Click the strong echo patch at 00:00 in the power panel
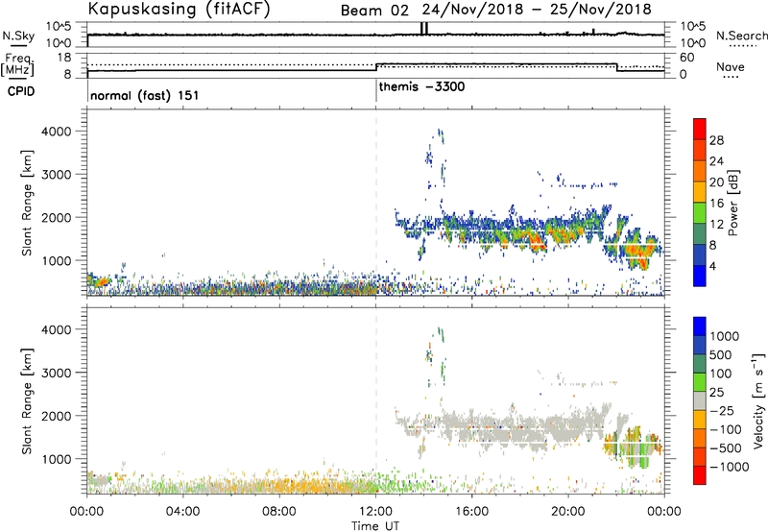The width and height of the screenshot is (768, 532). coord(98,281)
